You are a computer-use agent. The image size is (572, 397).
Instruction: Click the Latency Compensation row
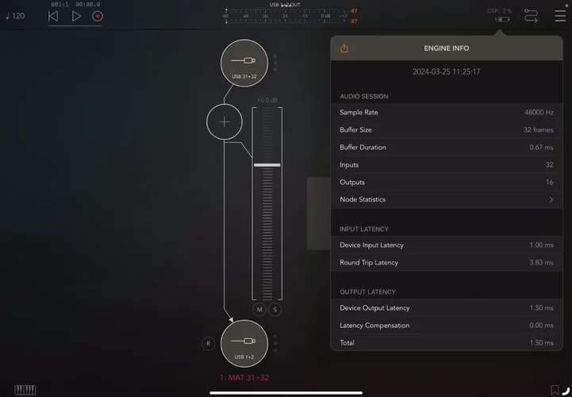pos(447,326)
